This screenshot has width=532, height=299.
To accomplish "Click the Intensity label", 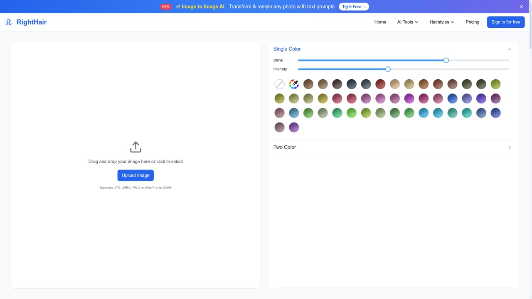I will 280,69.
